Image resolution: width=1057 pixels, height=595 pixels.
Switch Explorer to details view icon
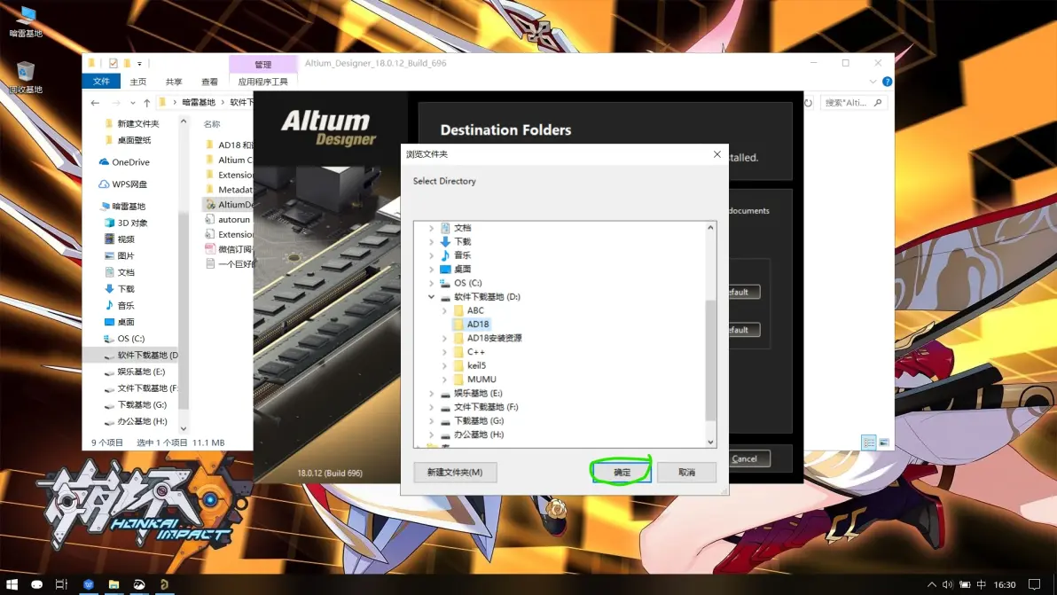coord(869,442)
